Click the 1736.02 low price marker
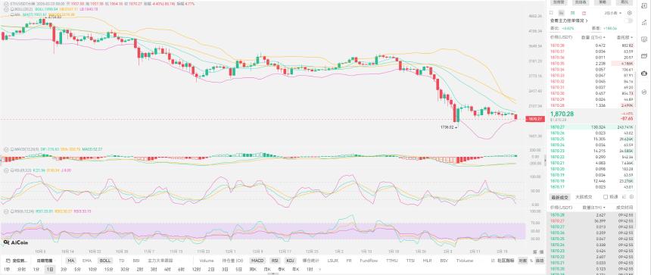 tap(448, 127)
